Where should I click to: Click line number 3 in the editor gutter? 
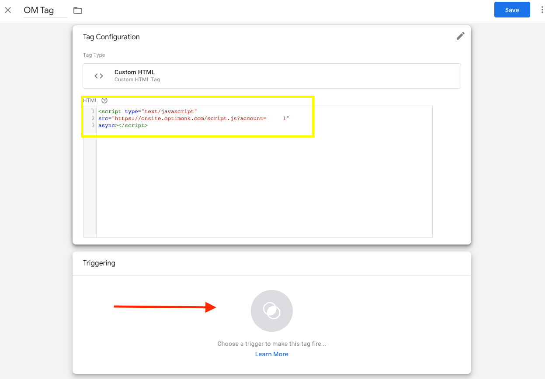93,126
